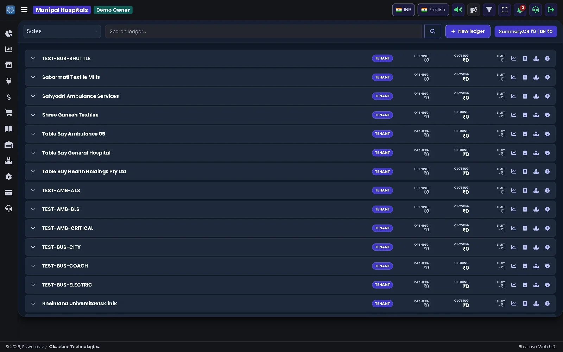Open the pie chart dashboard sidebar icon

coord(9,33)
